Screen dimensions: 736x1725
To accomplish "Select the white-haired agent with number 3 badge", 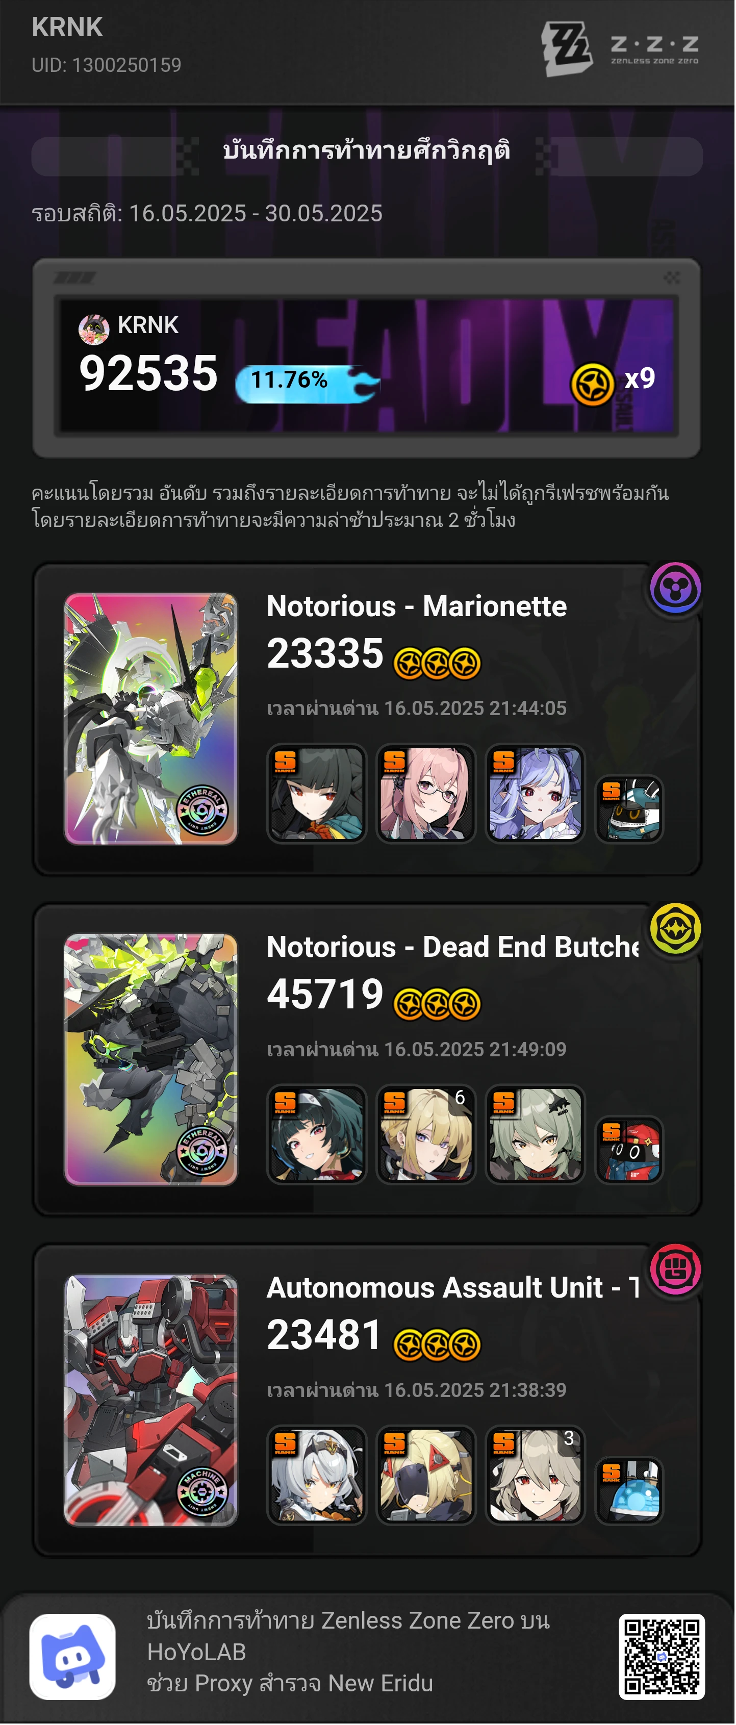I will click(535, 1474).
